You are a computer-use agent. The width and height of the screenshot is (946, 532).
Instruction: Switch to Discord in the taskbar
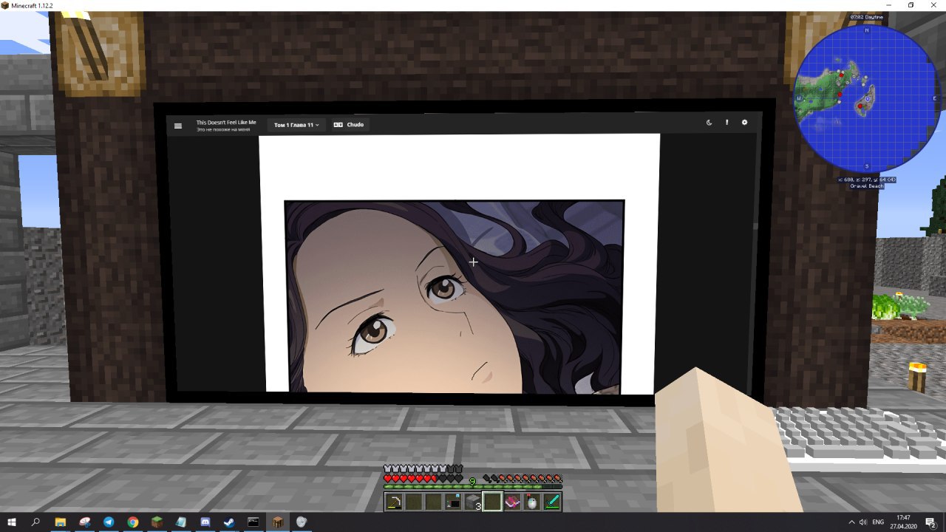205,522
